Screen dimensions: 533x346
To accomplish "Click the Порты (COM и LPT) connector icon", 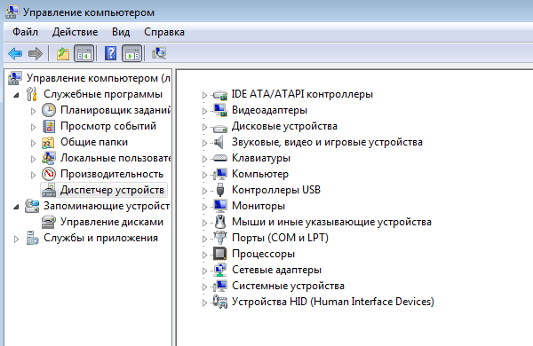I will point(220,238).
